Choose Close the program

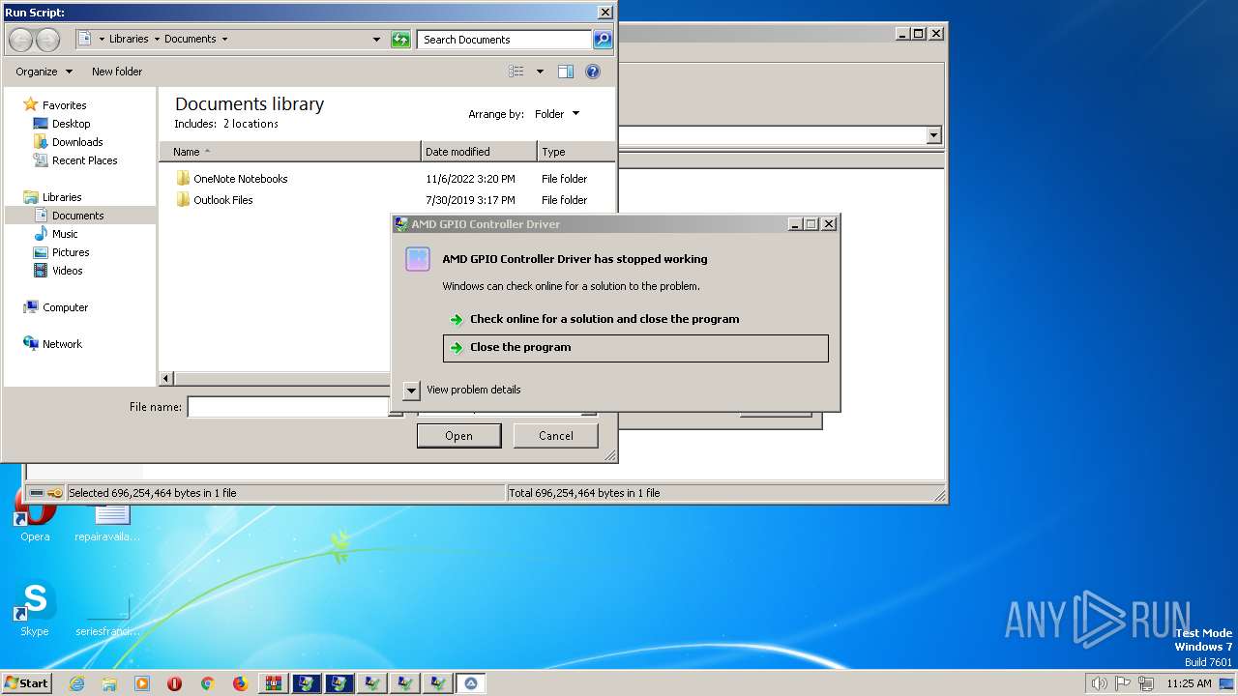coord(635,348)
